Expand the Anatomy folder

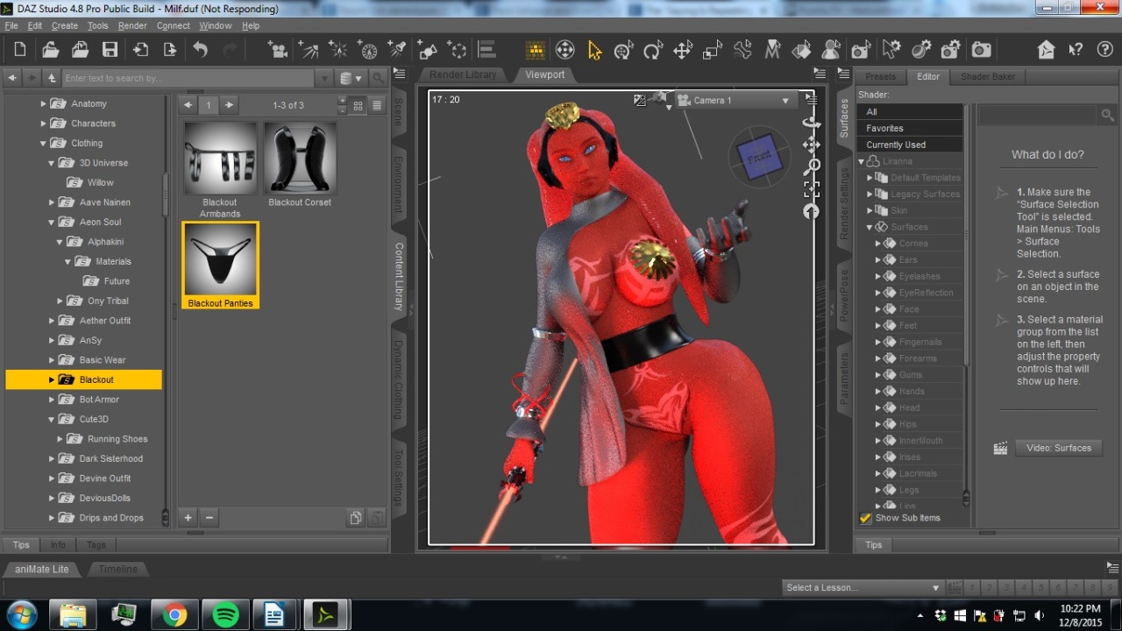[43, 103]
